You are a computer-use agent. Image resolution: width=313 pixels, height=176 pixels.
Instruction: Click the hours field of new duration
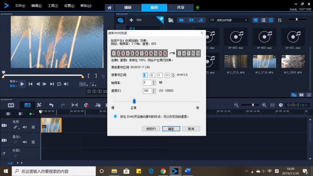(x=145, y=75)
